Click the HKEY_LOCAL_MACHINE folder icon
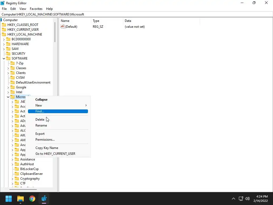 pos(4,34)
